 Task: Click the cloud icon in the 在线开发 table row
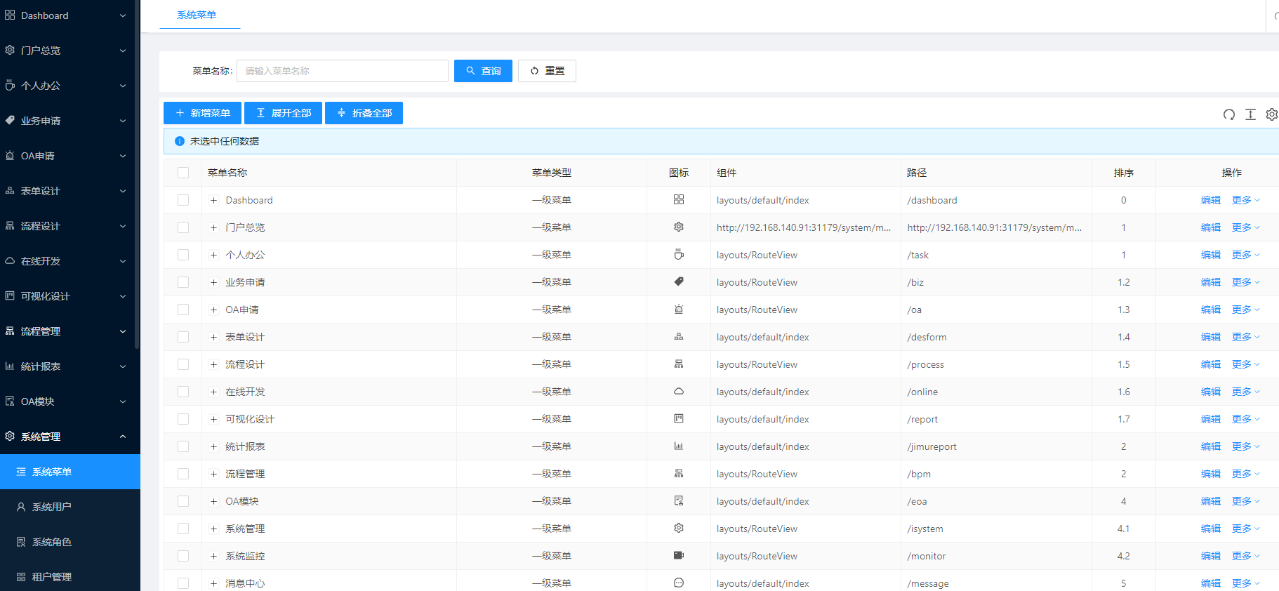[x=679, y=391]
